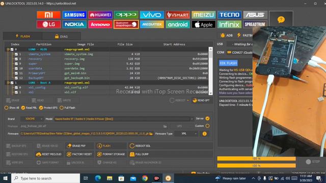Click the partition list scrollbar up arrow
The image size is (326, 183).
[x=210, y=49]
